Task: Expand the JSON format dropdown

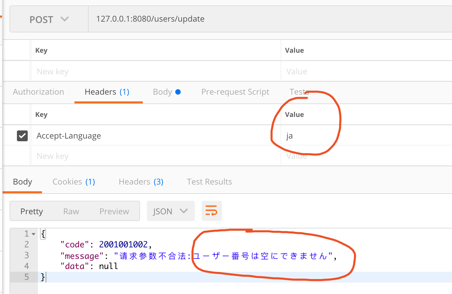Action: click(x=171, y=211)
